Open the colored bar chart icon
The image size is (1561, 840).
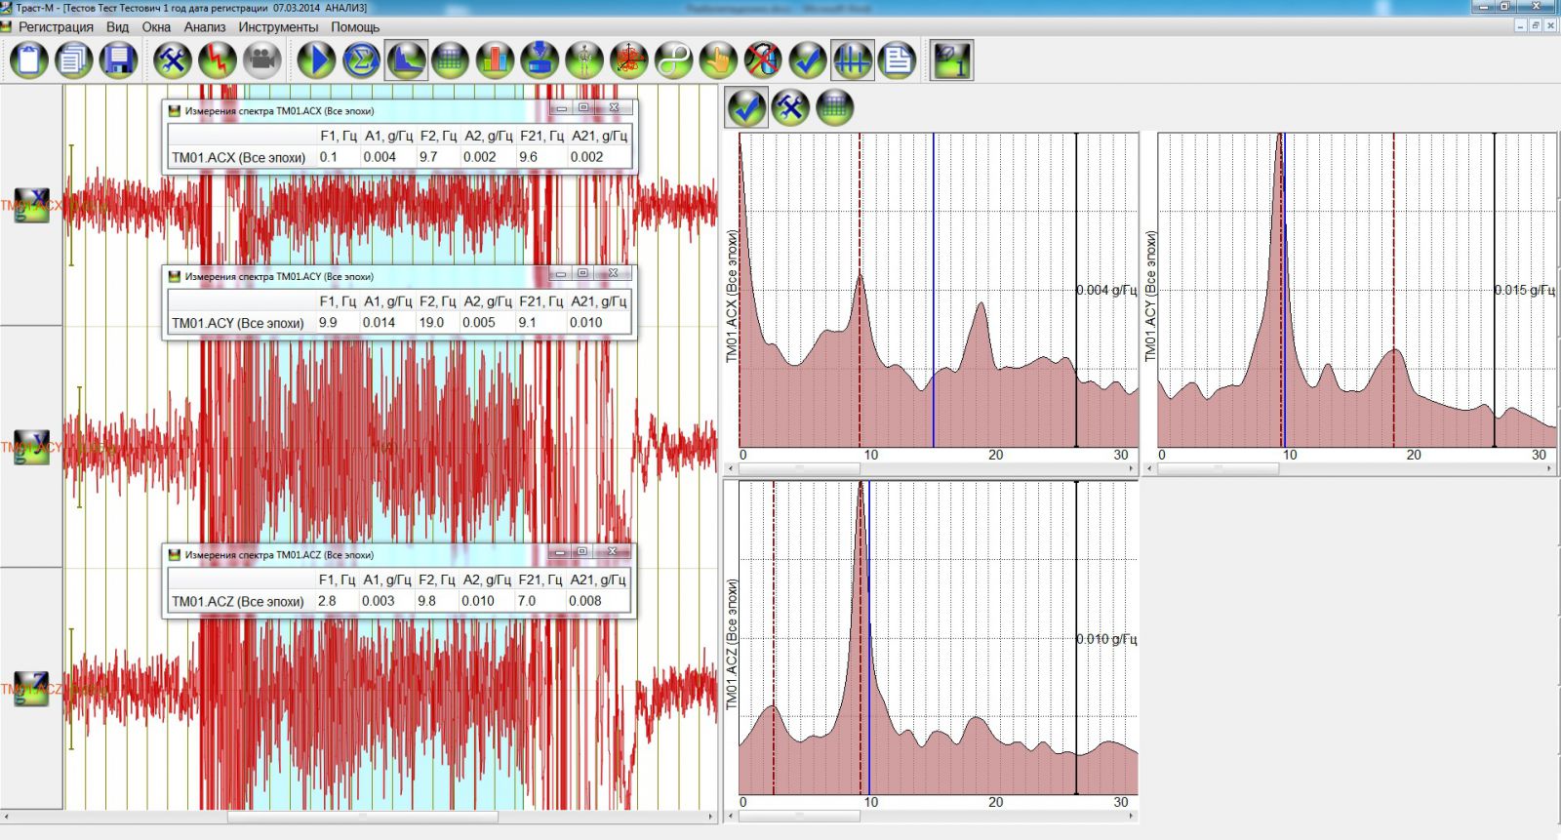click(495, 60)
